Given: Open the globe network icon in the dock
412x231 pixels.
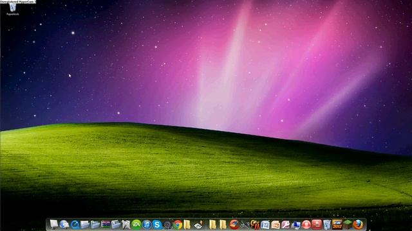Looking at the screenshot, I should click(64, 225).
